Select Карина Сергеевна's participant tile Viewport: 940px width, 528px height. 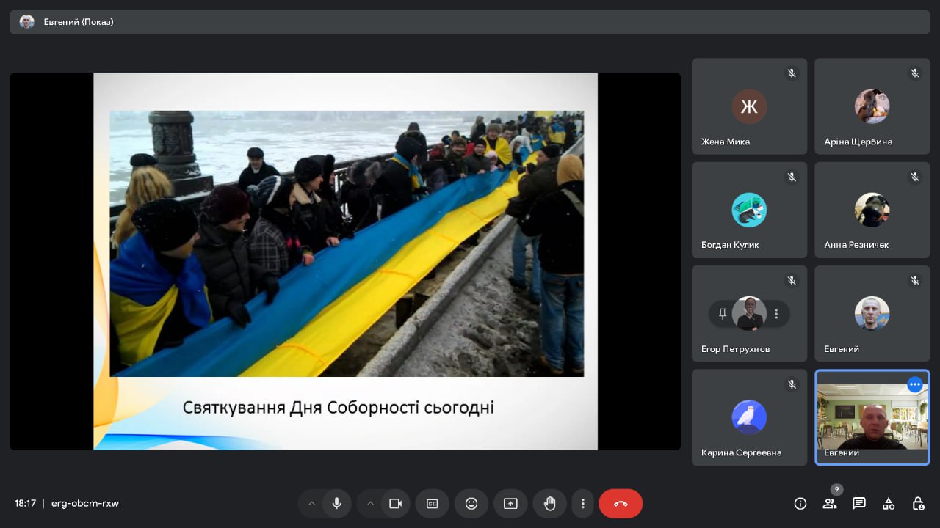(749, 417)
